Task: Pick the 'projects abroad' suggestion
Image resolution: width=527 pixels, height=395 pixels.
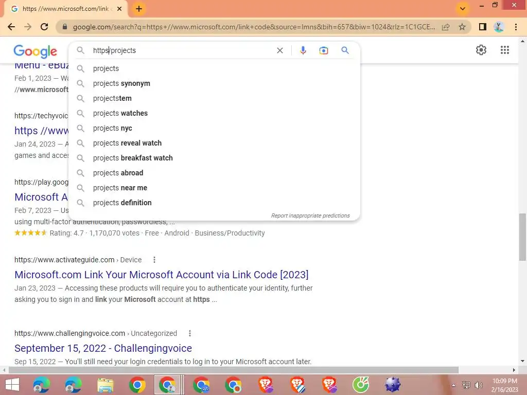Action: pyautogui.click(x=214, y=173)
